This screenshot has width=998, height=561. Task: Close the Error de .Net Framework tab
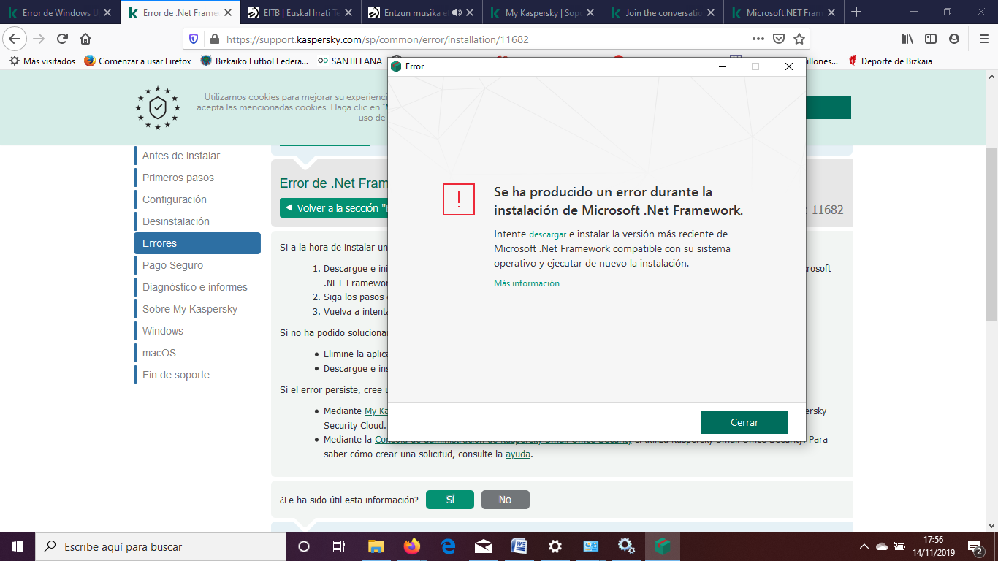pyautogui.click(x=226, y=12)
